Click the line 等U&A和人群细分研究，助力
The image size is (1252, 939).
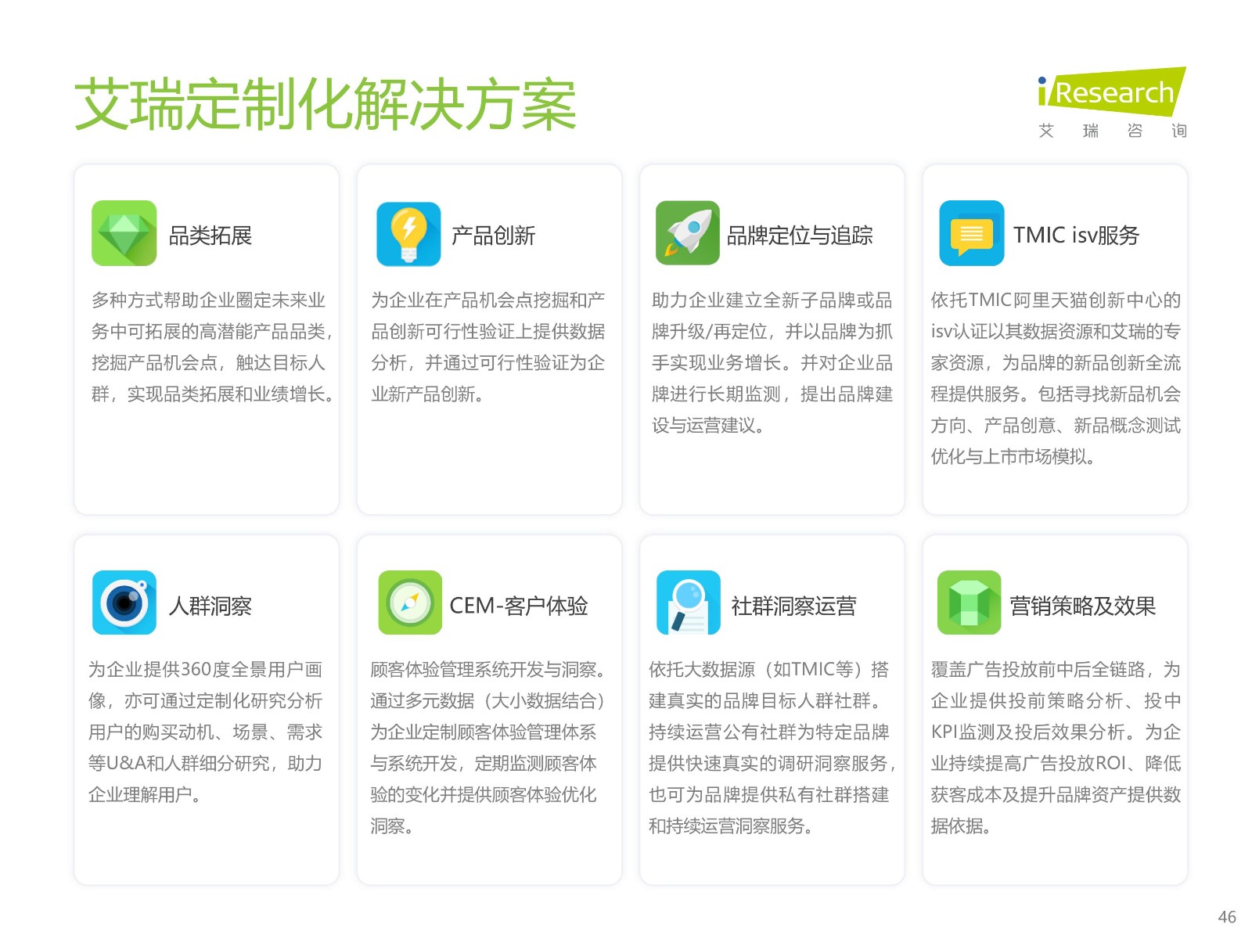pos(205,764)
